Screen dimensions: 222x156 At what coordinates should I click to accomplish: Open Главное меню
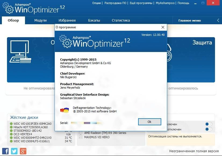(189, 20)
